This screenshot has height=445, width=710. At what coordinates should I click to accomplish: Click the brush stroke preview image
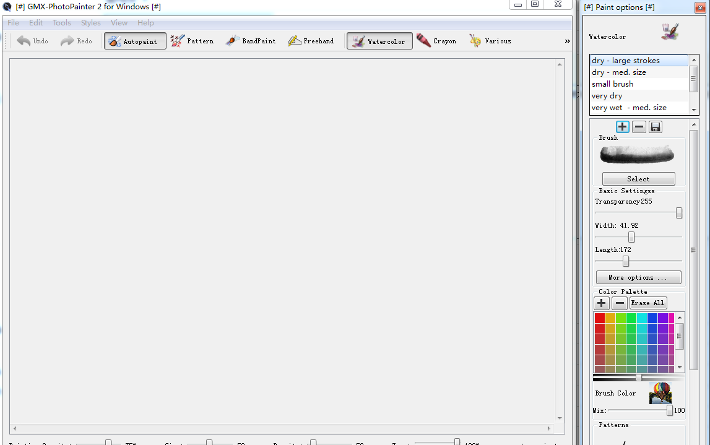pyautogui.click(x=637, y=155)
